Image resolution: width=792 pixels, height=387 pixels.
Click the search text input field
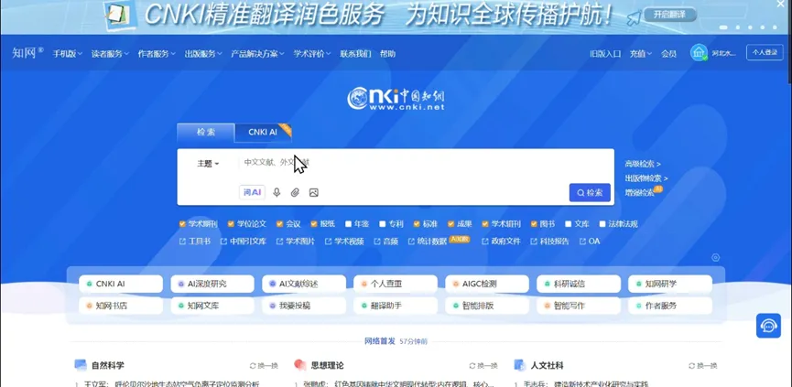(x=424, y=163)
